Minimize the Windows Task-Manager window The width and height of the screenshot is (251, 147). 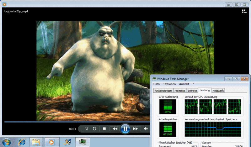point(228,79)
